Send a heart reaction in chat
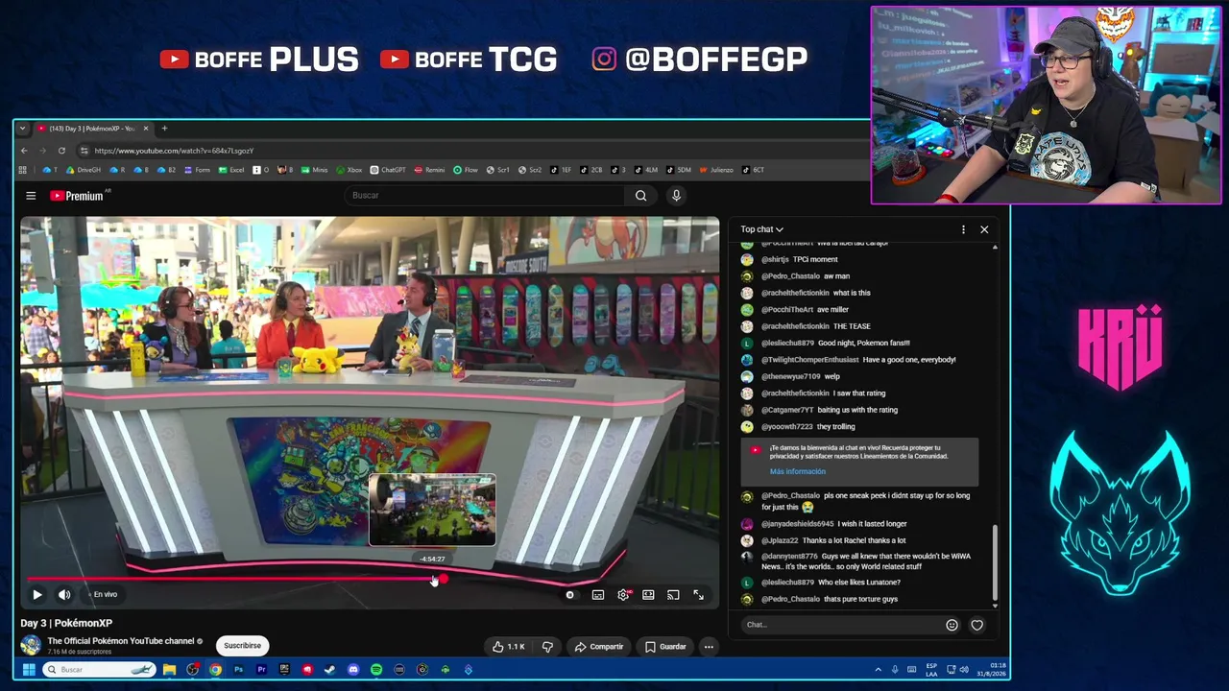The image size is (1229, 691). click(x=976, y=625)
